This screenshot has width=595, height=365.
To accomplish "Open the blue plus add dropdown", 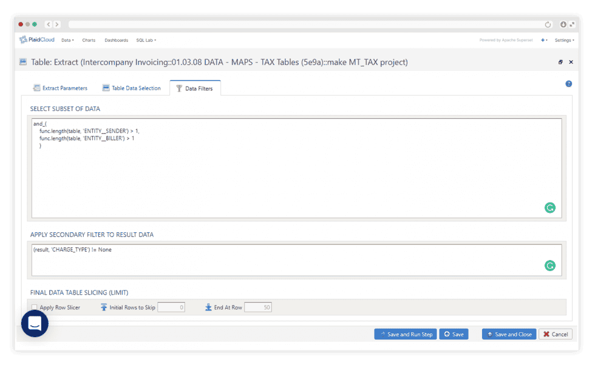I will pyautogui.click(x=544, y=40).
